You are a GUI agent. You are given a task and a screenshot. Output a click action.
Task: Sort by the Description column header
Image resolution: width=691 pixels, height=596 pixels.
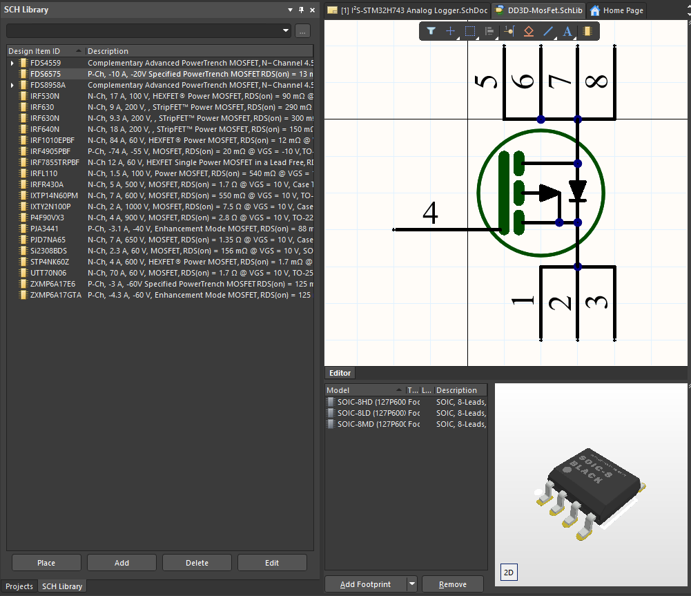[199, 50]
